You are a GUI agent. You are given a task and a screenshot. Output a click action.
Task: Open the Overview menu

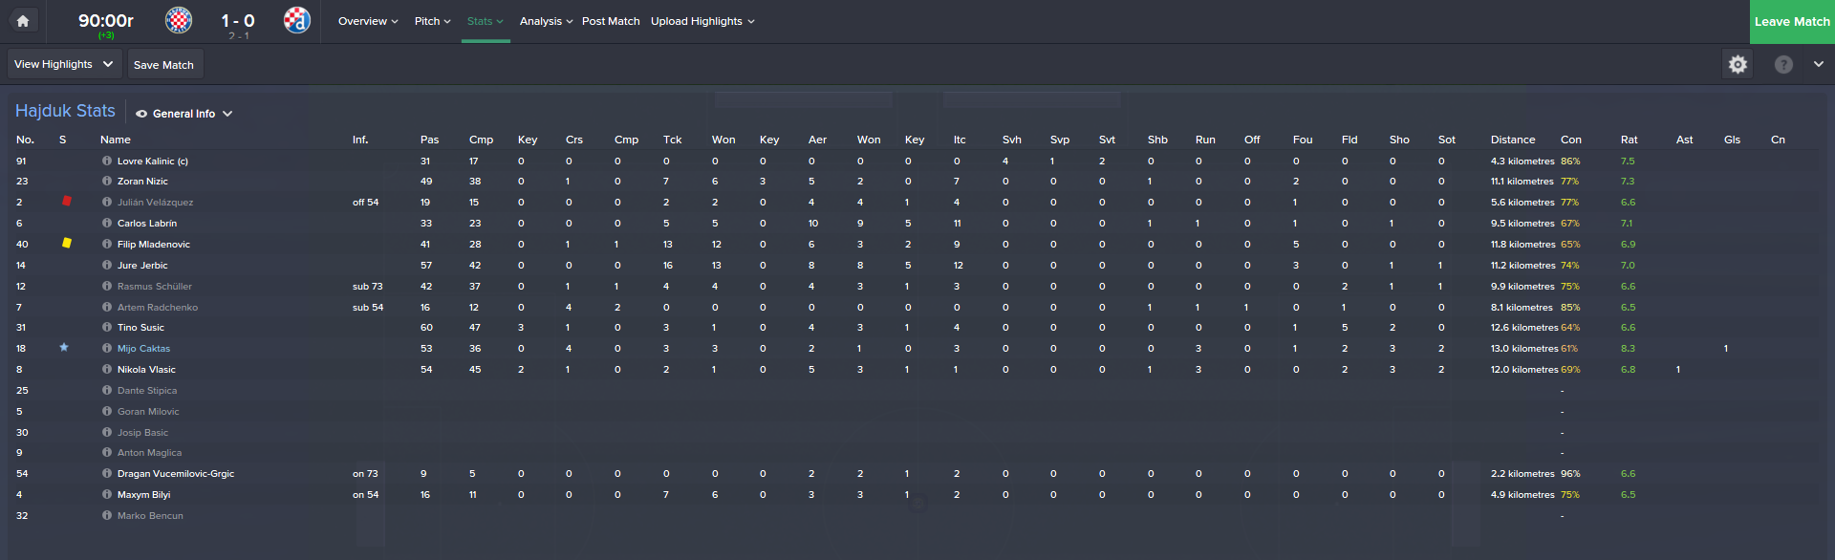368,21
